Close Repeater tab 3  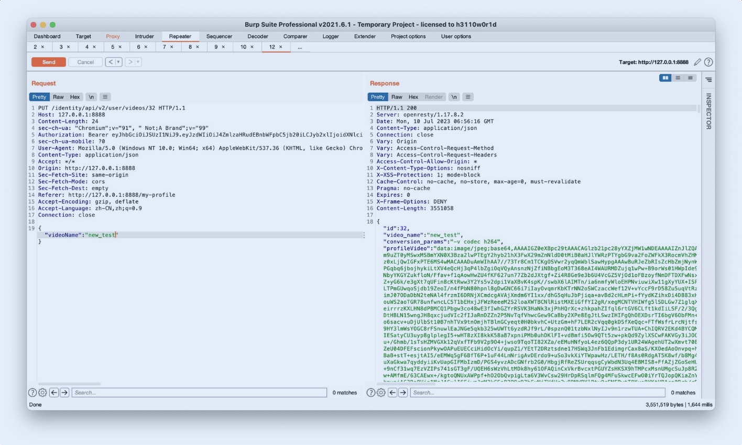pyautogui.click(x=69, y=47)
